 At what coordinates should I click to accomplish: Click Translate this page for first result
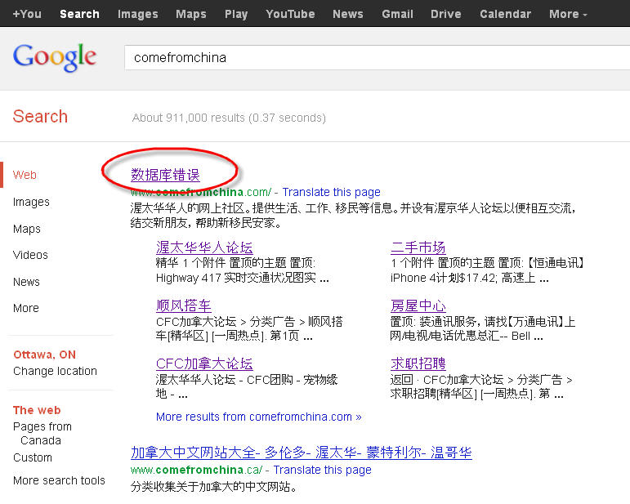[331, 192]
